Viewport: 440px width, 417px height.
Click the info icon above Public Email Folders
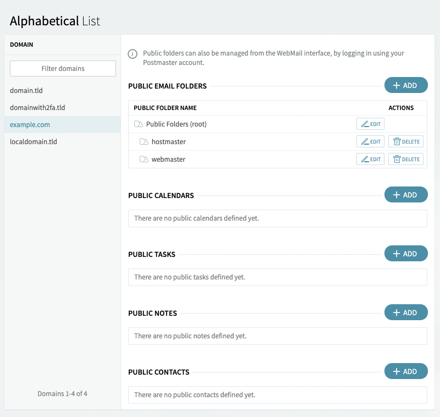pyautogui.click(x=132, y=53)
